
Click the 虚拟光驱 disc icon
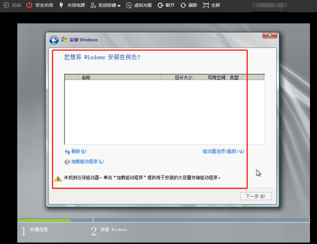coord(129,5)
